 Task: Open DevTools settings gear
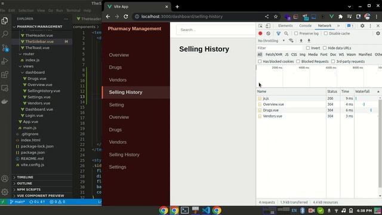pyautogui.click(x=362, y=26)
